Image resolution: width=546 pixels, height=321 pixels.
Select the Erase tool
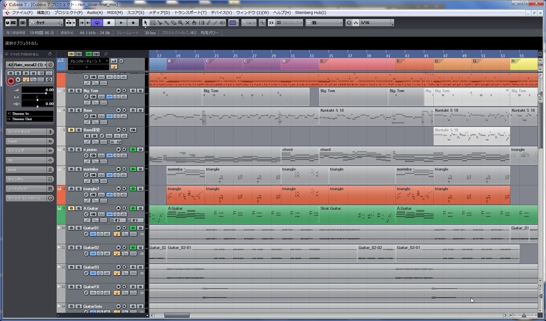point(174,23)
